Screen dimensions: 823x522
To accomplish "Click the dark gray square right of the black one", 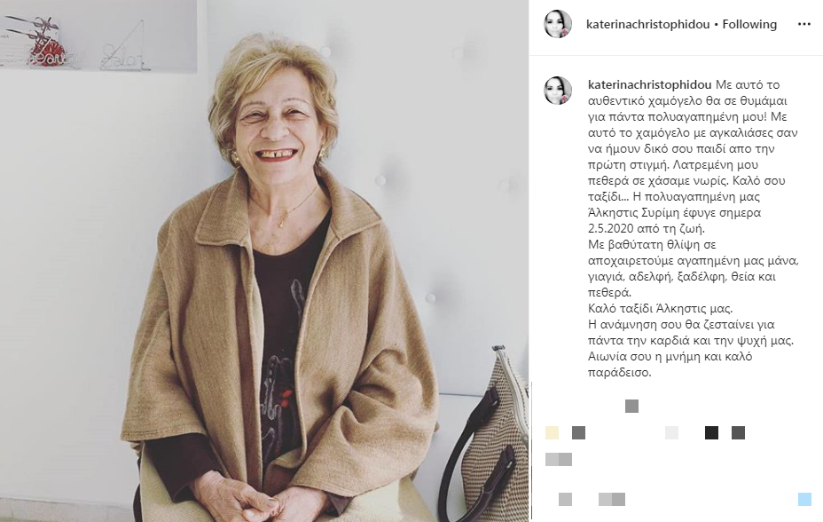I will pos(739,432).
